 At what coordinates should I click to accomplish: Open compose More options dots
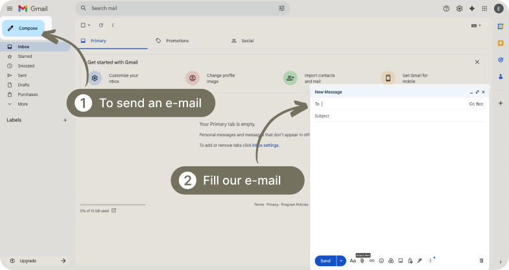(431, 260)
